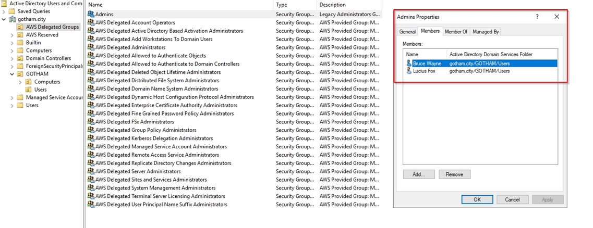This screenshot has width=593, height=228.
Task: Select Bruce Wayne in members list
Action: (x=480, y=64)
